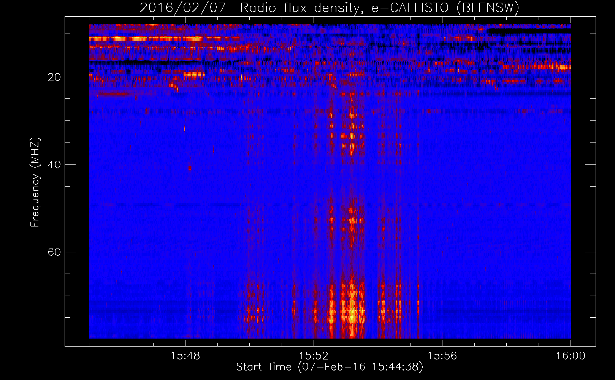Click the 'Frequency (MHZ)' axis label
This screenshot has width=615, height=380.
pos(35,182)
